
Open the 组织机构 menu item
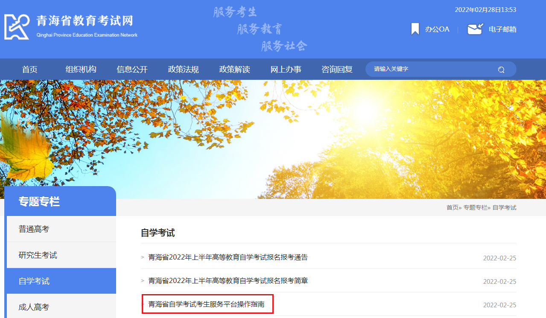81,70
